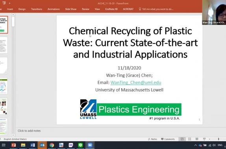Show hidden system tray icons chevron

tap(195, 145)
